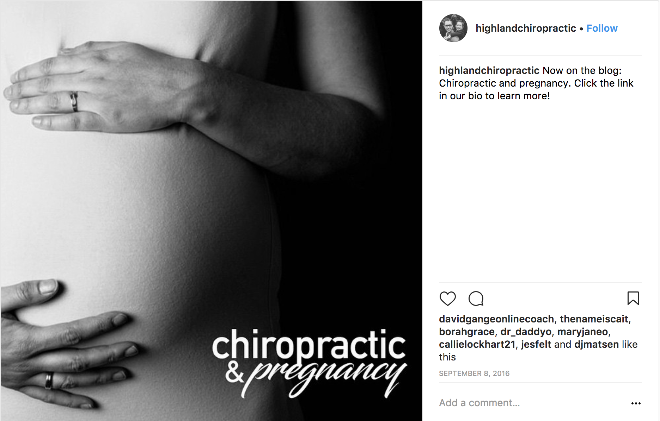Open the three-dot more options menu
The height and width of the screenshot is (421, 660).
(636, 403)
